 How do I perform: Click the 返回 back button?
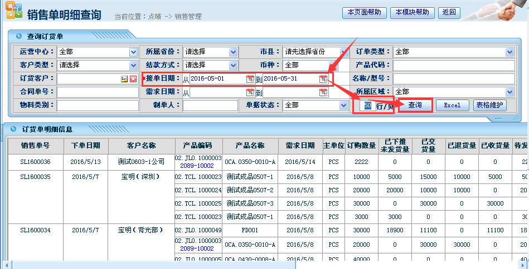[449, 12]
